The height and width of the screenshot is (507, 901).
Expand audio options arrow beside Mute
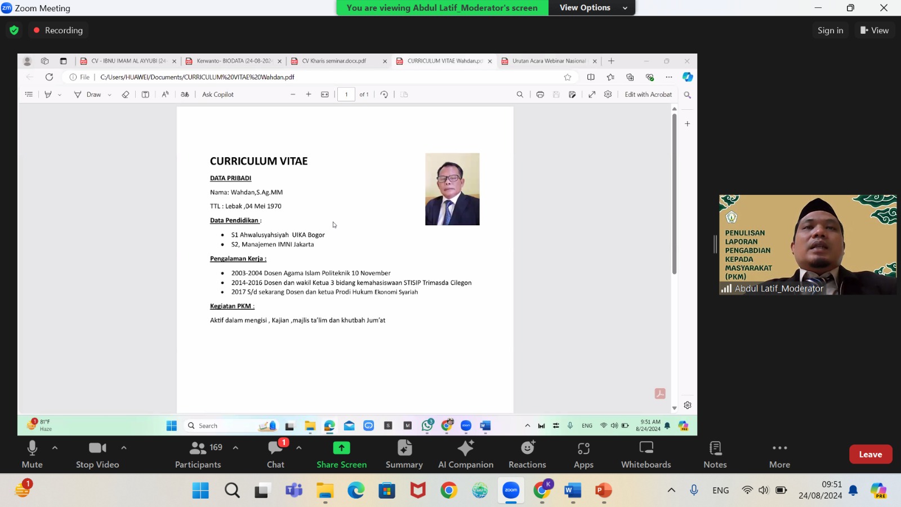pos(55,448)
